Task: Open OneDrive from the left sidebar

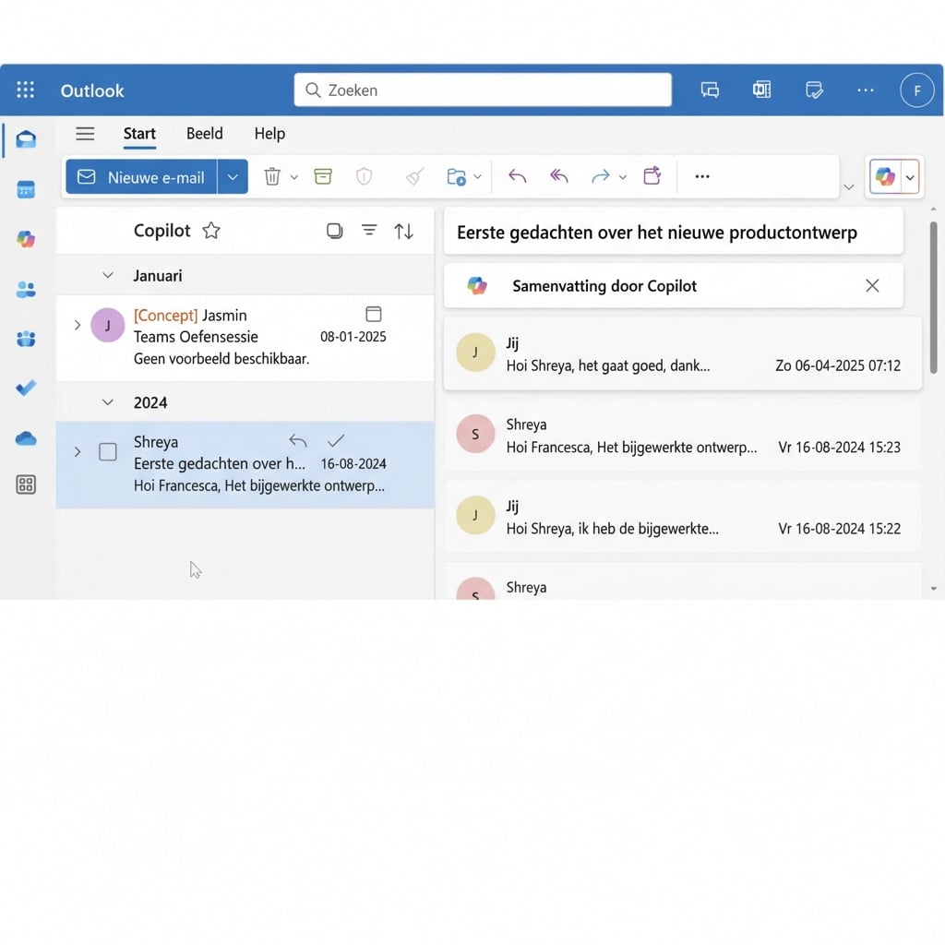Action: coord(26,437)
